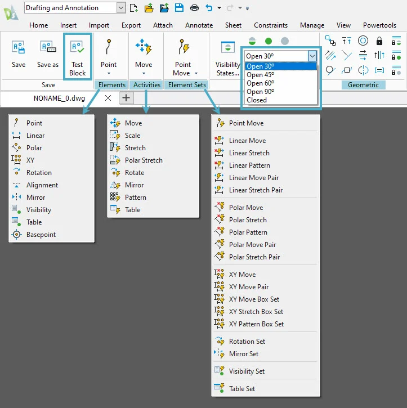
Task: Select the Basepoint element
Action: click(x=41, y=235)
